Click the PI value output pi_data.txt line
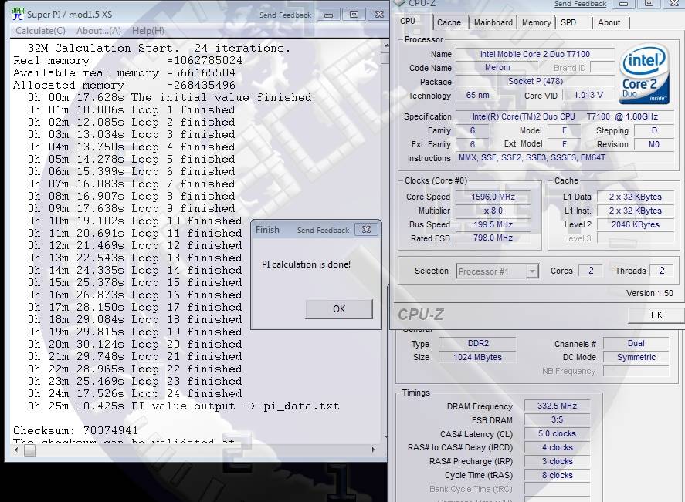Image resolution: width=685 pixels, height=502 pixels. click(184, 406)
